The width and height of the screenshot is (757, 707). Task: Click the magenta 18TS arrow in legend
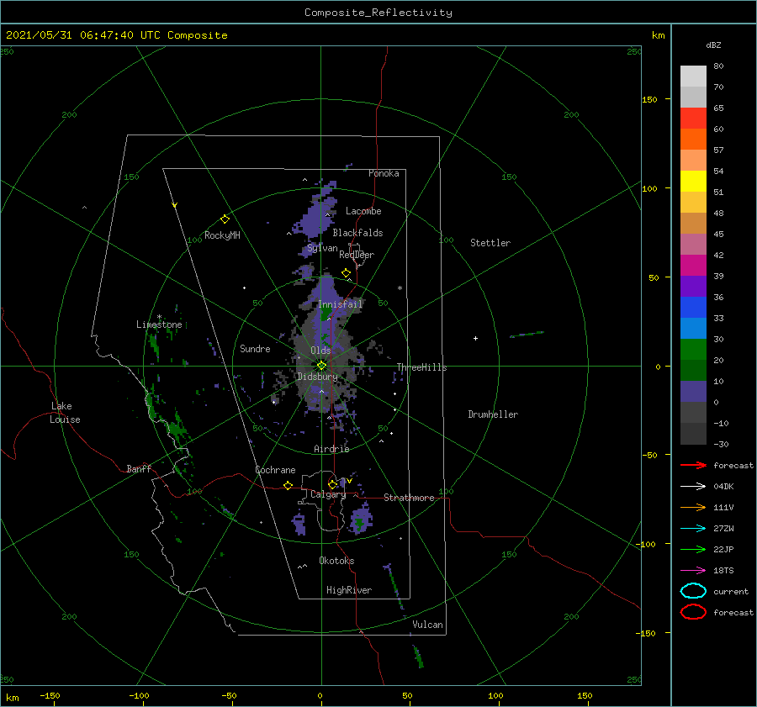tap(693, 571)
